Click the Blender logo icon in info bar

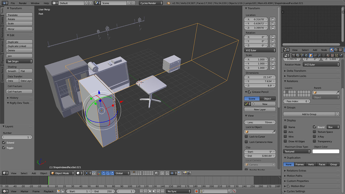pos(168,3)
